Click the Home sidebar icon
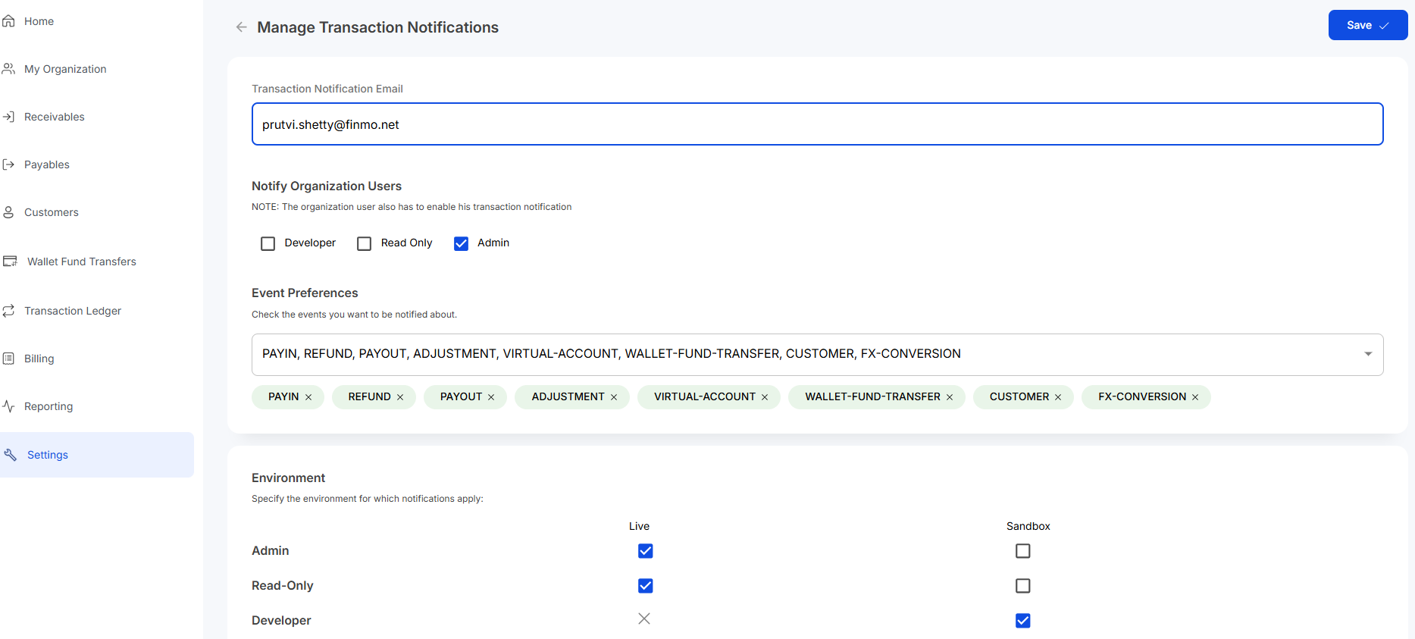The image size is (1415, 639). (9, 21)
